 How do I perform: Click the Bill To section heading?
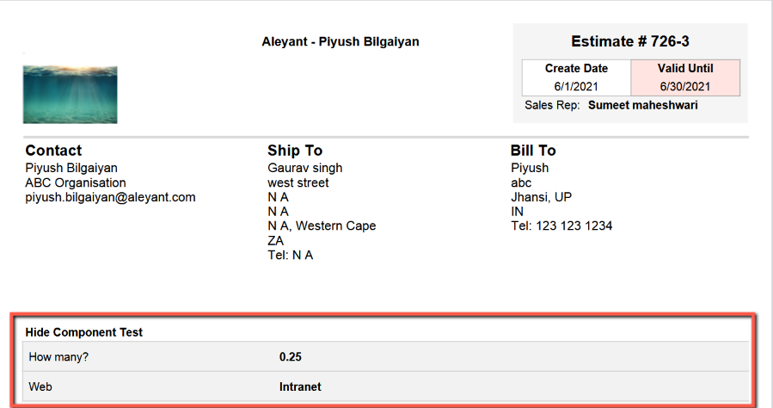pyautogui.click(x=533, y=151)
